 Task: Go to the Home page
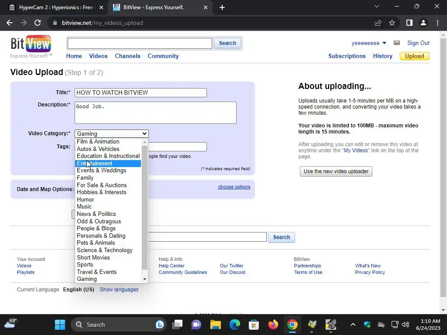tap(74, 56)
